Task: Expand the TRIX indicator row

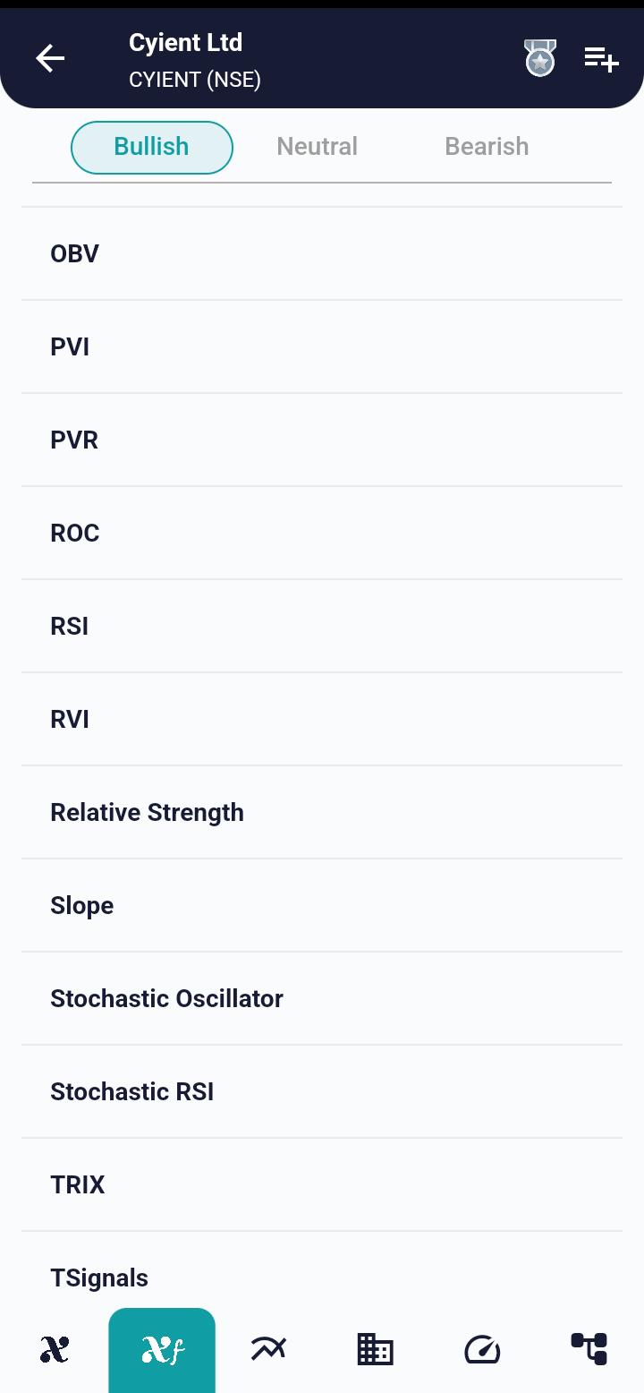Action: tap(322, 1184)
